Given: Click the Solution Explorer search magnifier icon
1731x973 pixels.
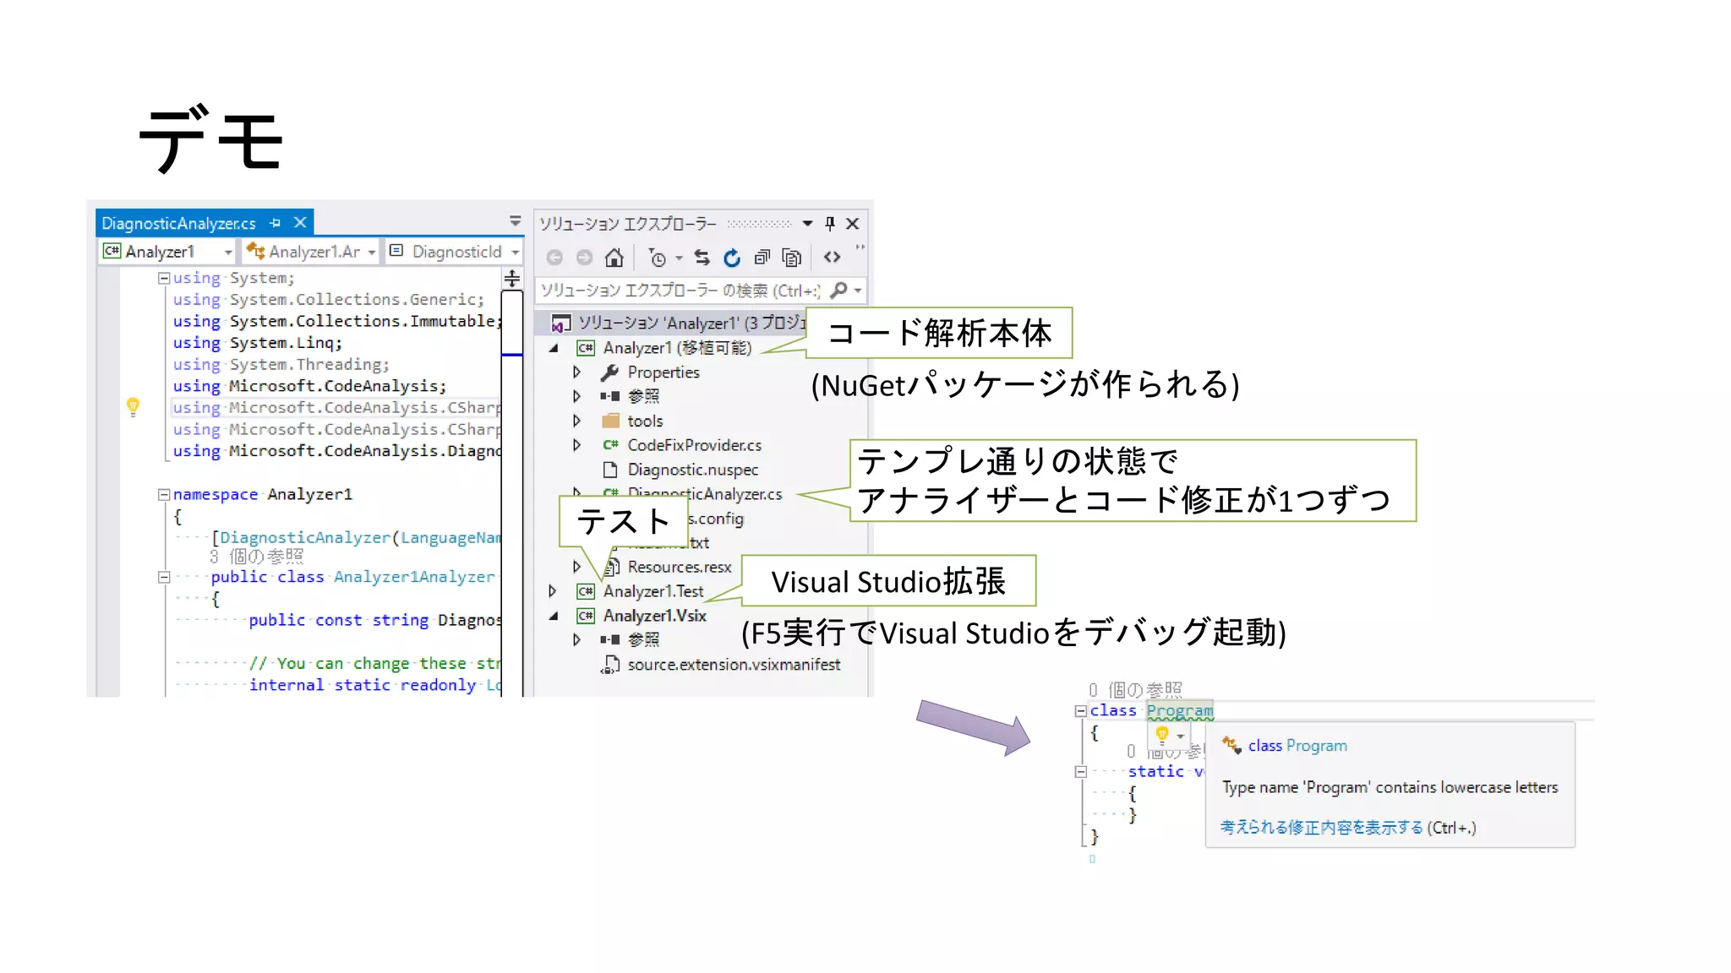Looking at the screenshot, I should [838, 291].
